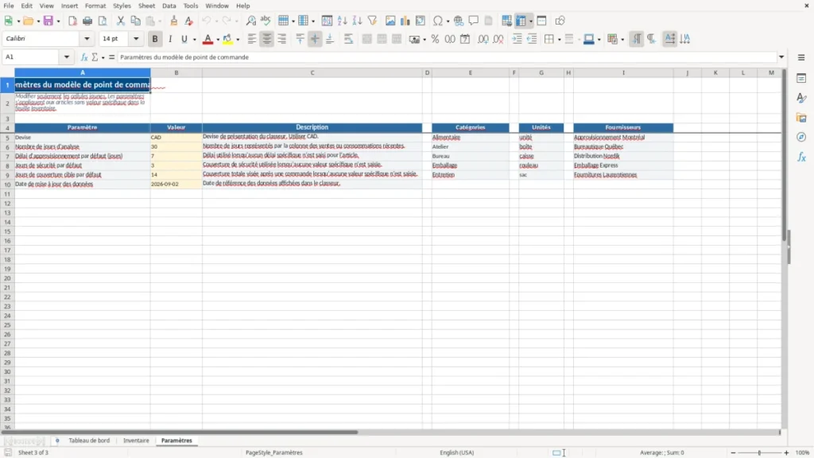Toggle Bold formatting
This screenshot has width=814, height=458.
155,39
